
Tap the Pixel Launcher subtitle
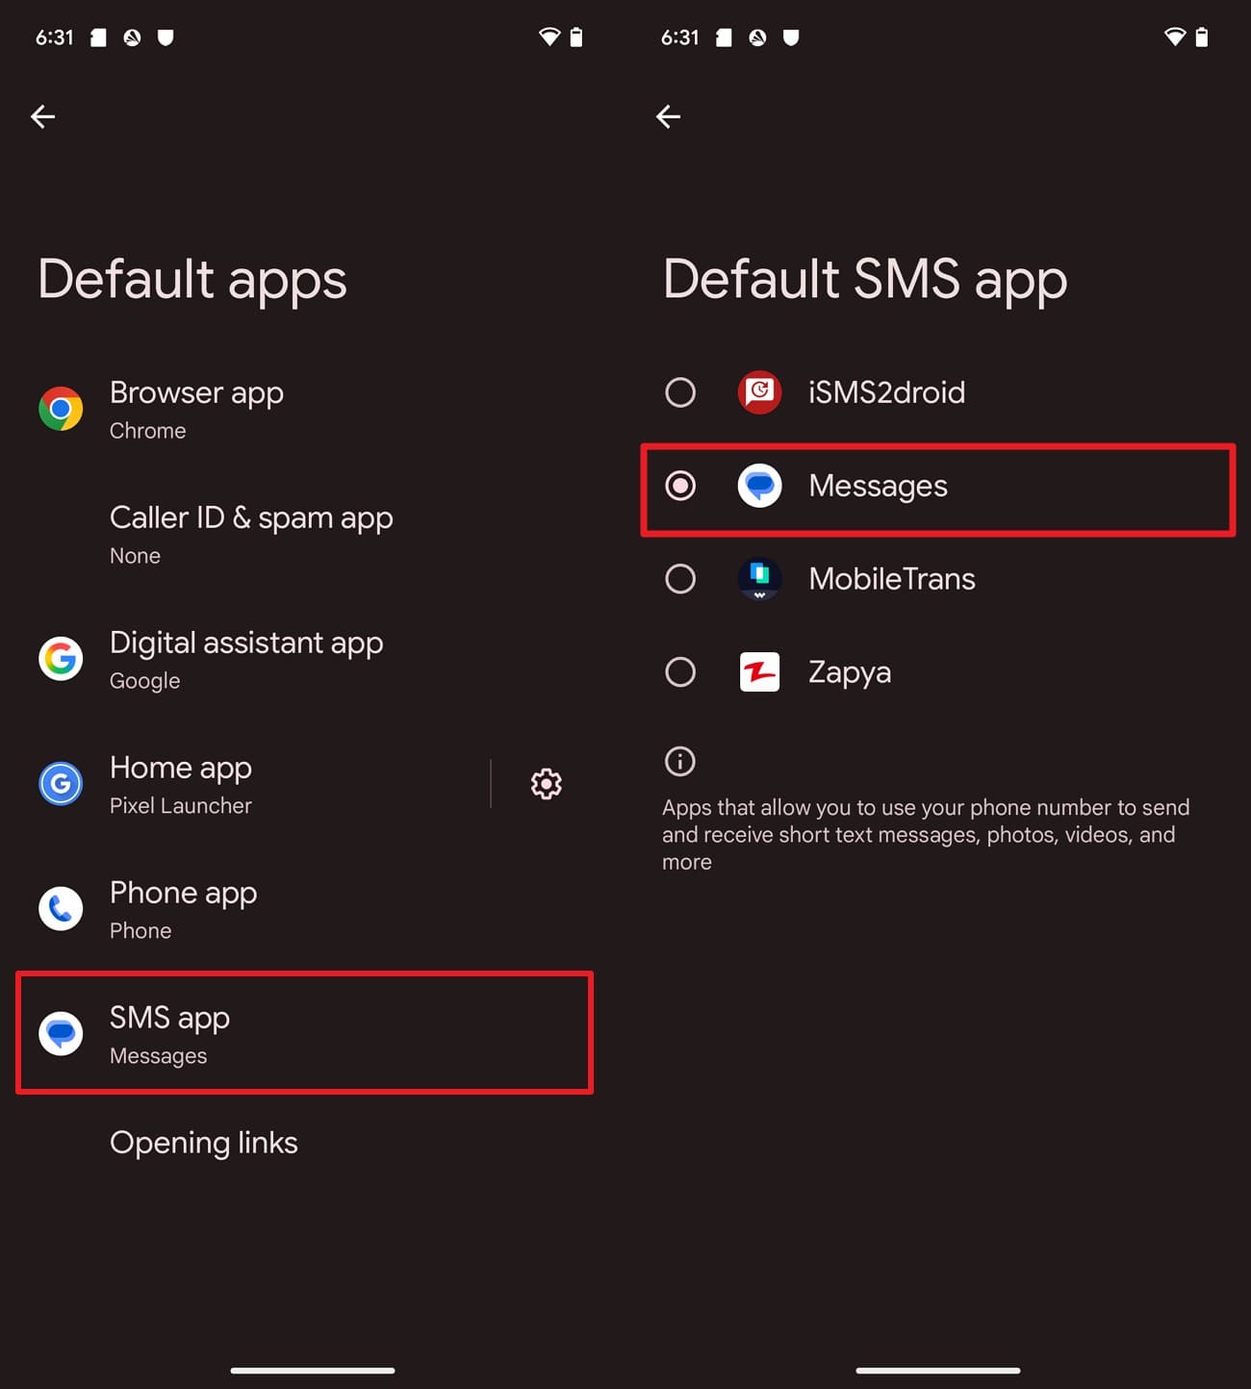click(x=180, y=806)
